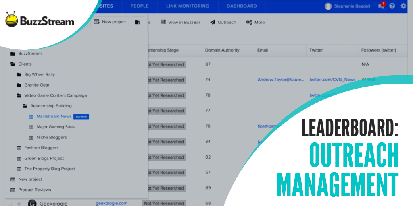Open the Product Reviews project
Viewport: 413px width, 206px height.
coord(35,190)
